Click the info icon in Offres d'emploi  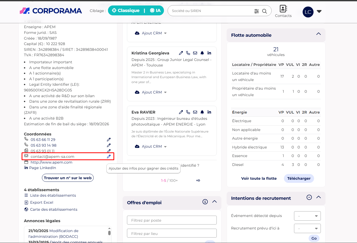point(205,202)
